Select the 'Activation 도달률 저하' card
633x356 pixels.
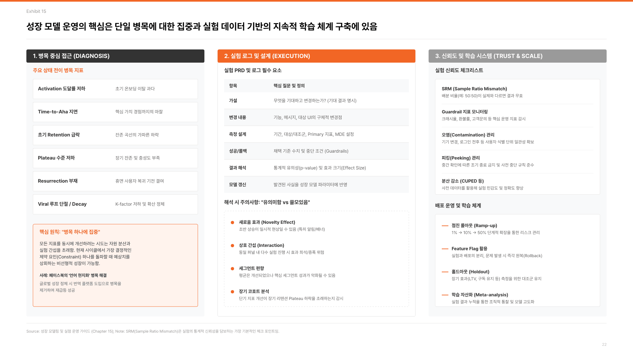tap(115, 89)
